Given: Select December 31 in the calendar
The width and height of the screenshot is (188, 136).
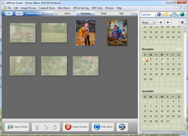Looking at the screenshot, I should [168, 121].
